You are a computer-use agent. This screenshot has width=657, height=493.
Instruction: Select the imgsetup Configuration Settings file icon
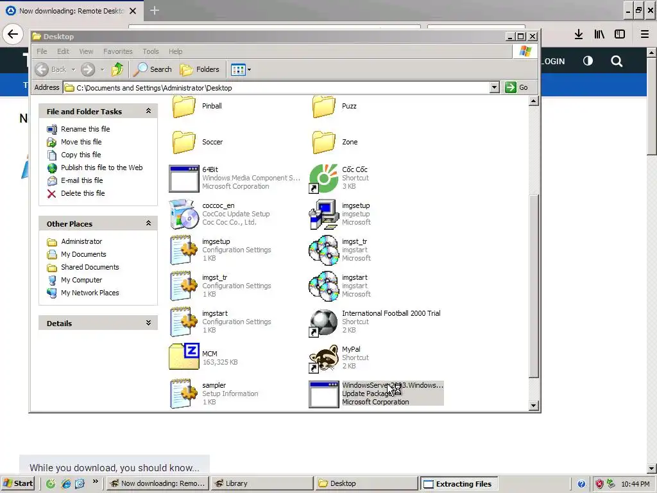click(184, 250)
